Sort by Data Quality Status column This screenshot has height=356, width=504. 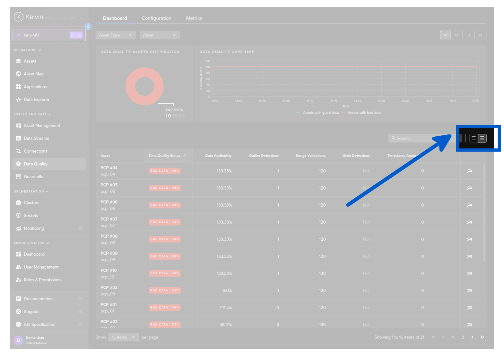(x=184, y=156)
